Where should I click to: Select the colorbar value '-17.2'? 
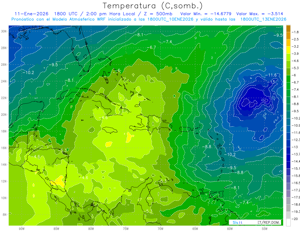(296, 190)
